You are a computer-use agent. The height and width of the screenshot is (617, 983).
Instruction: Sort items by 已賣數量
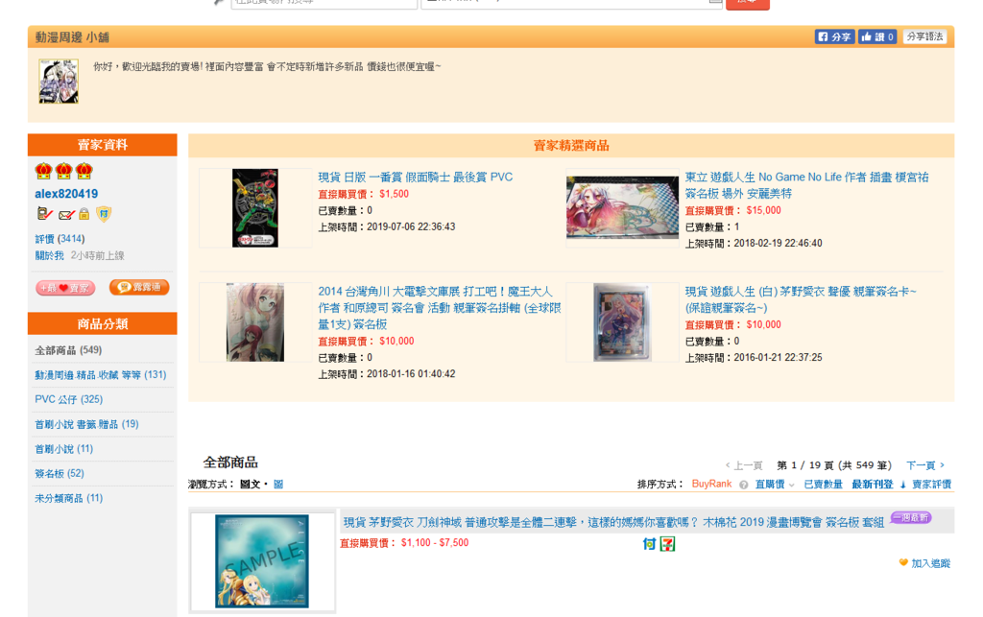pyautogui.click(x=823, y=485)
